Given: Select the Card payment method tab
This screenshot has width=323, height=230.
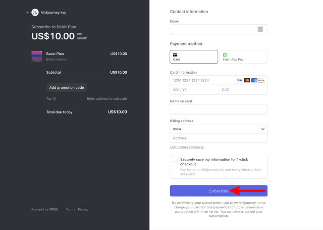Looking at the screenshot, I should (x=194, y=57).
